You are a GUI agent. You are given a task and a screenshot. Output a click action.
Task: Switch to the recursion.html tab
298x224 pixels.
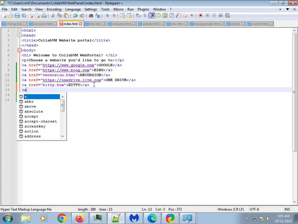point(42,24)
